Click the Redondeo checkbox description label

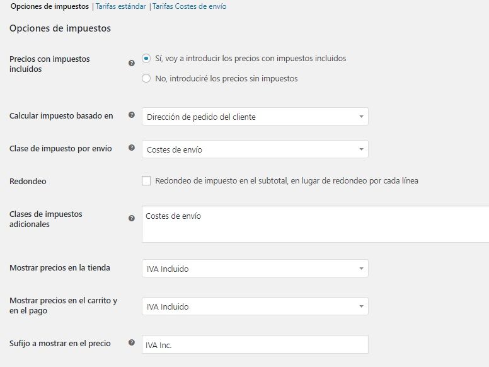point(287,181)
